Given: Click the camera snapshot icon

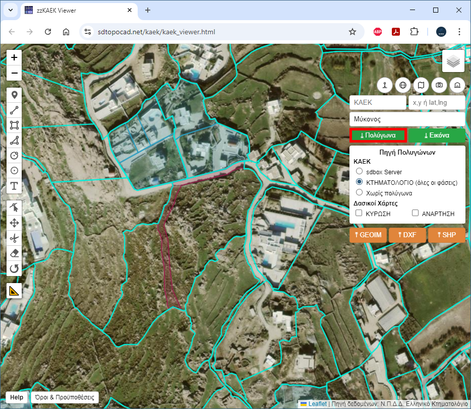Looking at the screenshot, I should [x=439, y=85].
